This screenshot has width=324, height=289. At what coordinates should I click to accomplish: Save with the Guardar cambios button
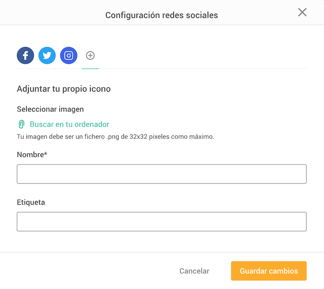[x=269, y=271]
